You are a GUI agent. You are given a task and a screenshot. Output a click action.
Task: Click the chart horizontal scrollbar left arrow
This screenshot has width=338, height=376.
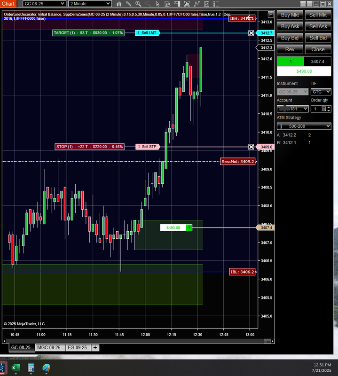click(x=4, y=341)
